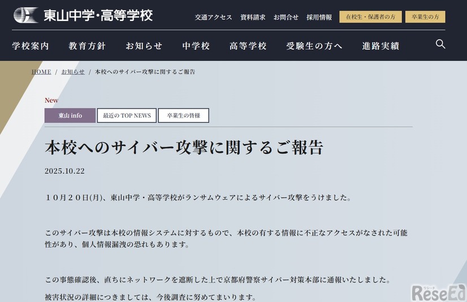Open the 採用情報 link

click(x=319, y=17)
